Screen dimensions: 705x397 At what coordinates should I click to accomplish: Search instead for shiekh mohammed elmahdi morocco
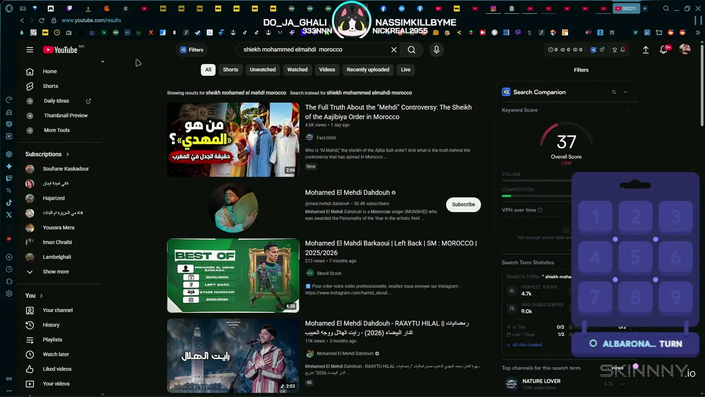369,93
